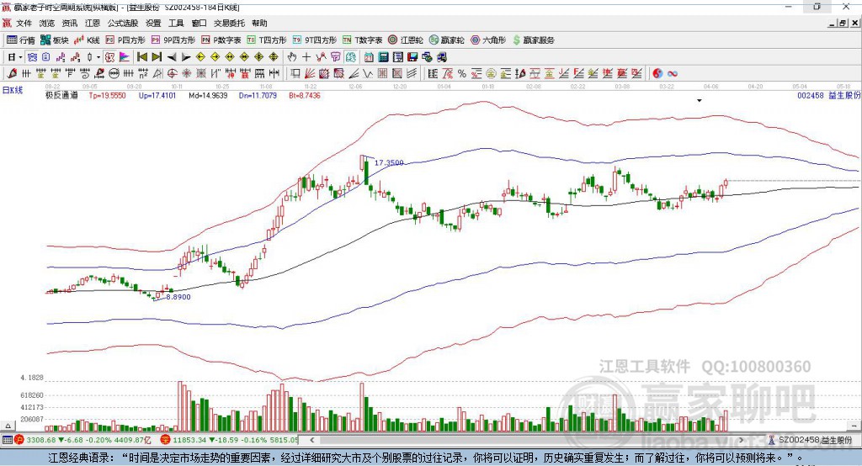Open the 工具 menu
The width and height of the screenshot is (862, 466).
(176, 23)
